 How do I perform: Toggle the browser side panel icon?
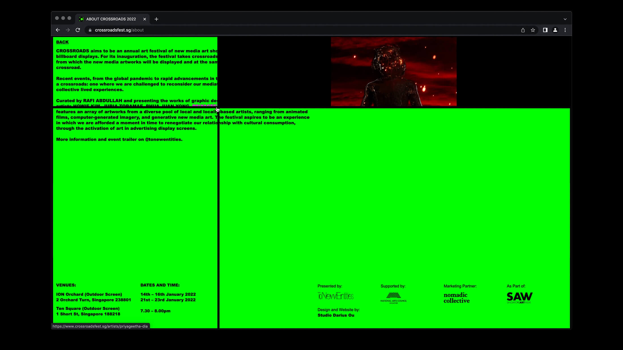tap(545, 30)
